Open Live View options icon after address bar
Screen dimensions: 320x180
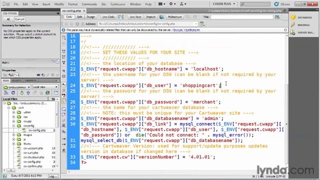(x=202, y=24)
